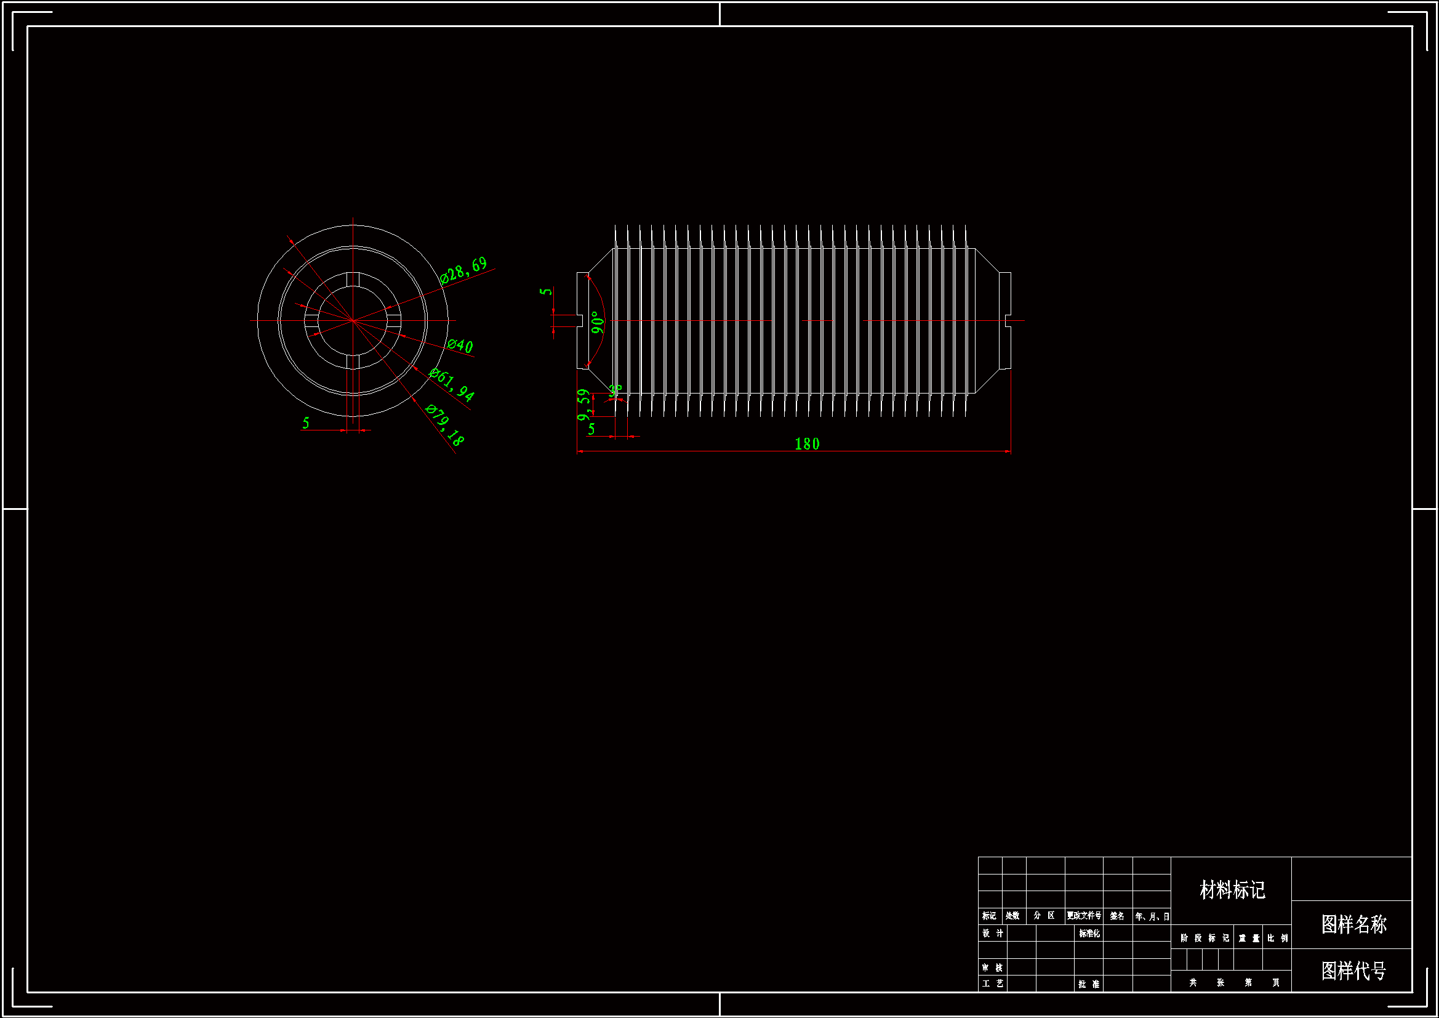Select the 比例 cell in title block
The image size is (1439, 1018).
(x=1277, y=938)
